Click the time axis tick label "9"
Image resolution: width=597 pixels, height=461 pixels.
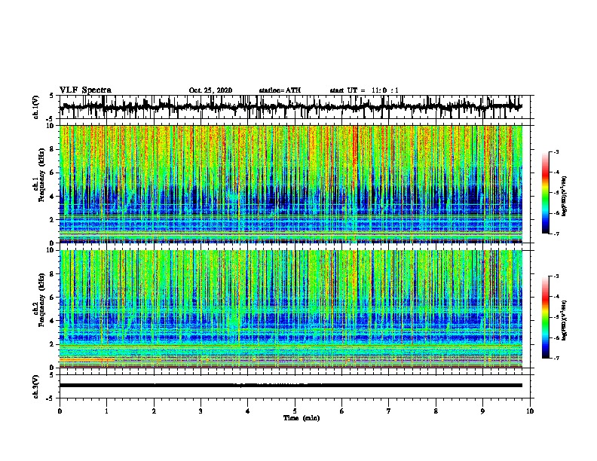(x=482, y=411)
